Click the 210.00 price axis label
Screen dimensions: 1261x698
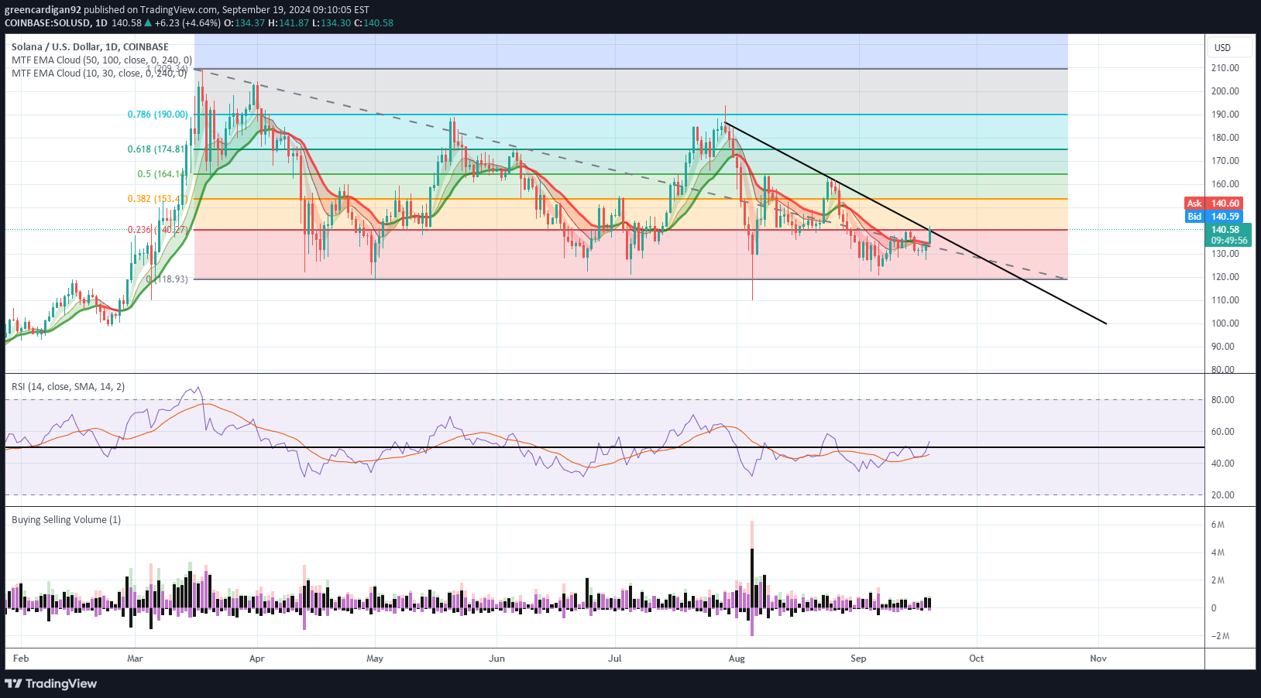pos(1225,68)
